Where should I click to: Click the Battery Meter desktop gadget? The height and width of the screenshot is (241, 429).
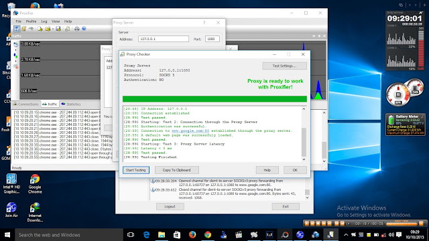pyautogui.click(x=406, y=125)
